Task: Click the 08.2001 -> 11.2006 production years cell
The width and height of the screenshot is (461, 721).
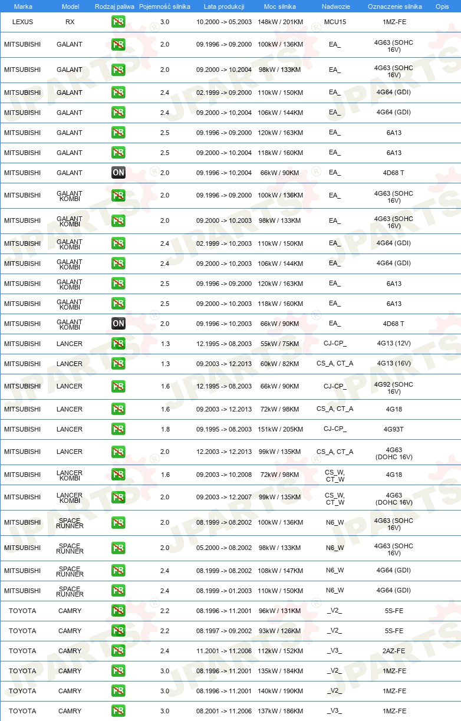Action: coord(224,711)
